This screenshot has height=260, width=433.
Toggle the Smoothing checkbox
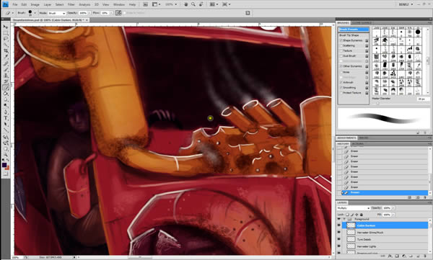(x=341, y=88)
